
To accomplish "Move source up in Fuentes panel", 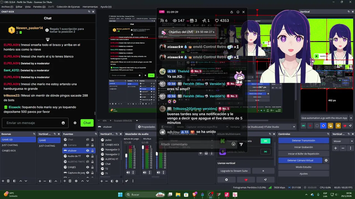I will [x=82, y=181].
